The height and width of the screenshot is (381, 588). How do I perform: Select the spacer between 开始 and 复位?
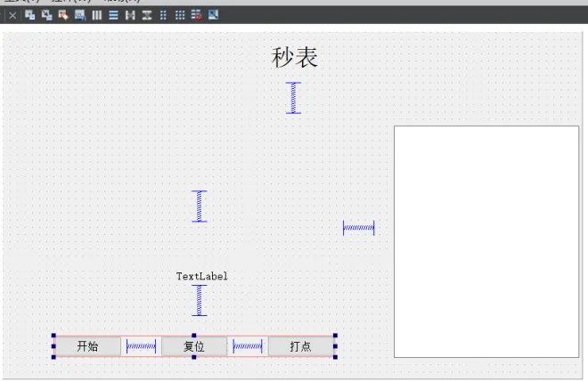[141, 346]
